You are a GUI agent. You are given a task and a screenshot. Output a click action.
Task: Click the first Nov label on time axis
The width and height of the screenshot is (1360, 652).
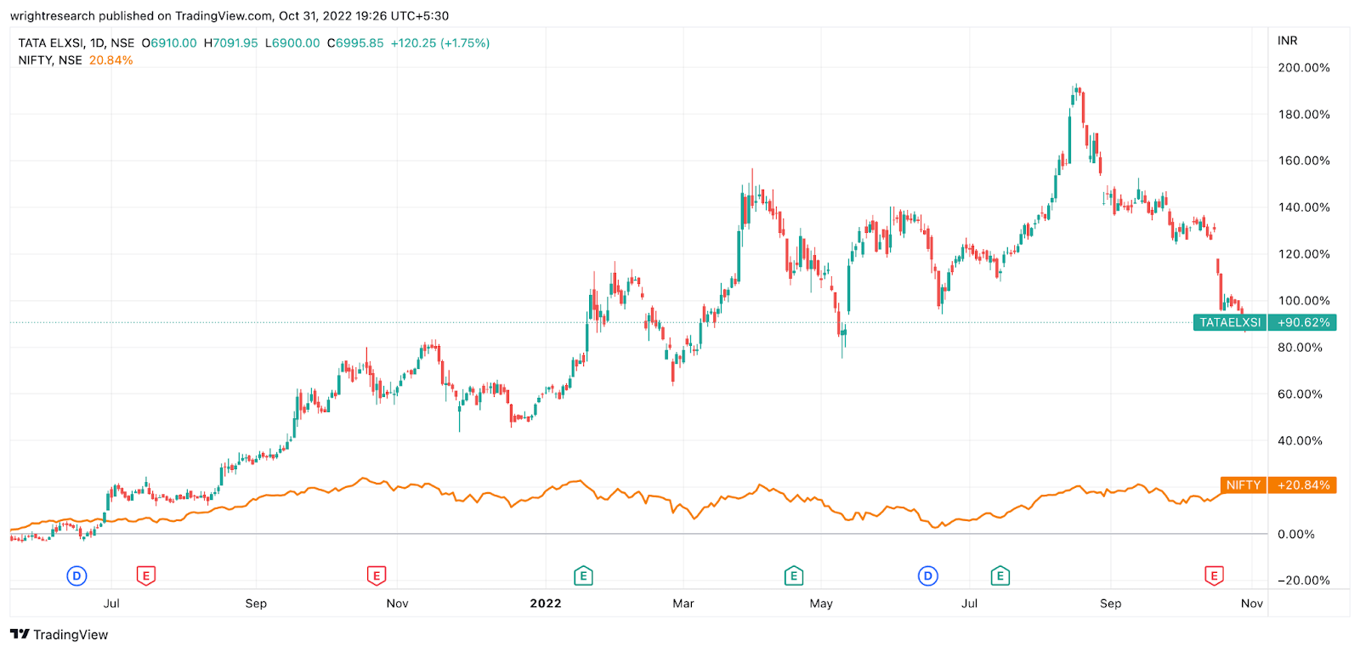pos(397,604)
